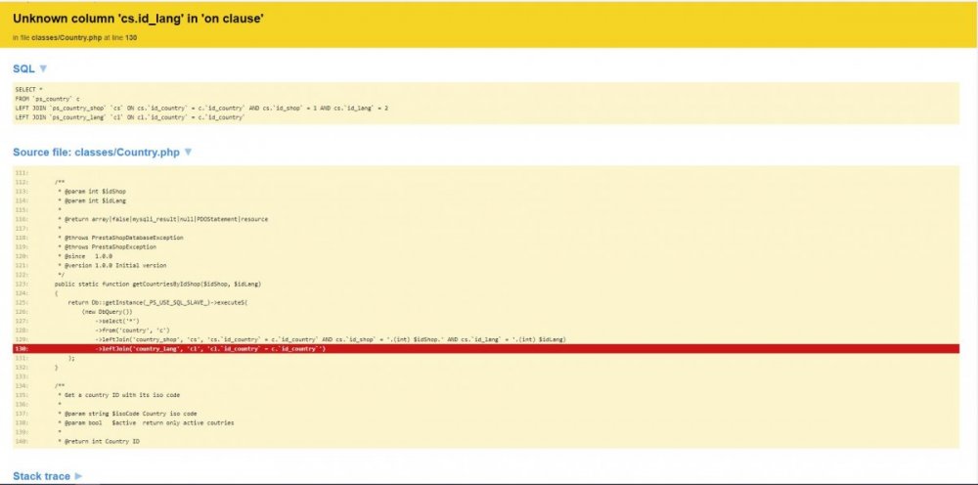Click the LEFT JOIN `ps_country_lang` SQL line
Viewport: 978px width, 485px height.
pyautogui.click(x=129, y=116)
